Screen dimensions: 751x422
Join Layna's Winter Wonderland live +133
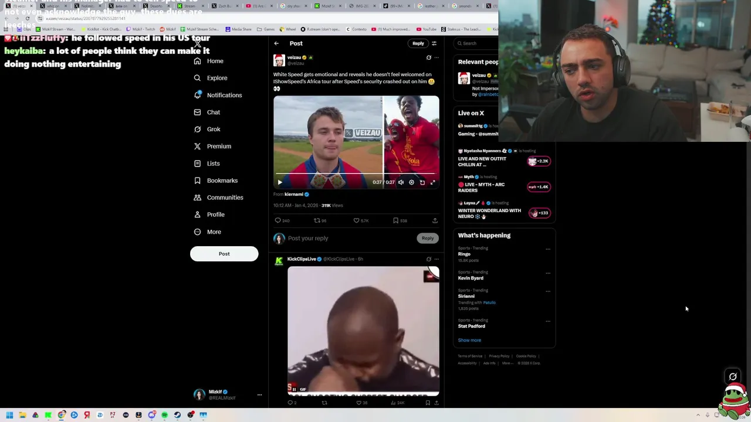(x=539, y=213)
